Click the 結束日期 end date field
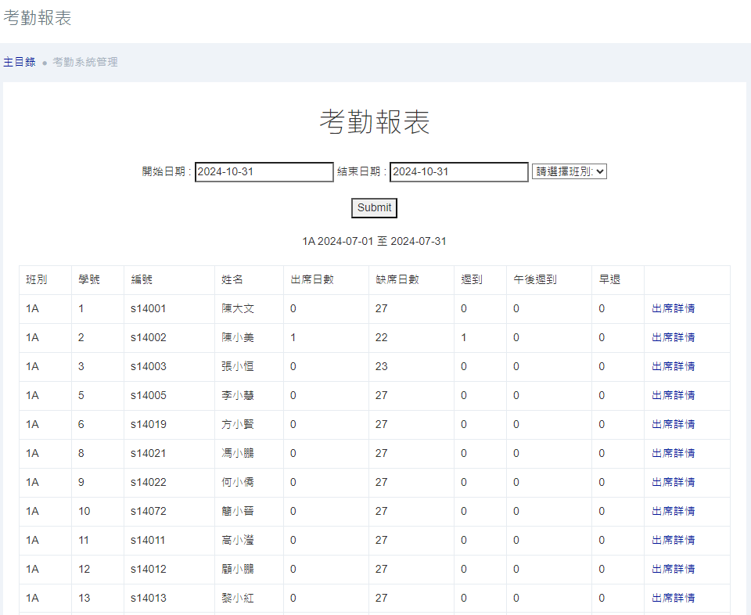 [458, 172]
